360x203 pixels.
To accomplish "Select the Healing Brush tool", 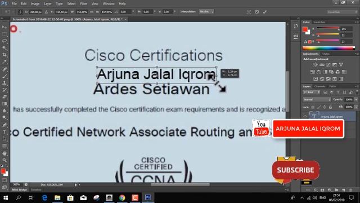I will click(x=4, y=69).
